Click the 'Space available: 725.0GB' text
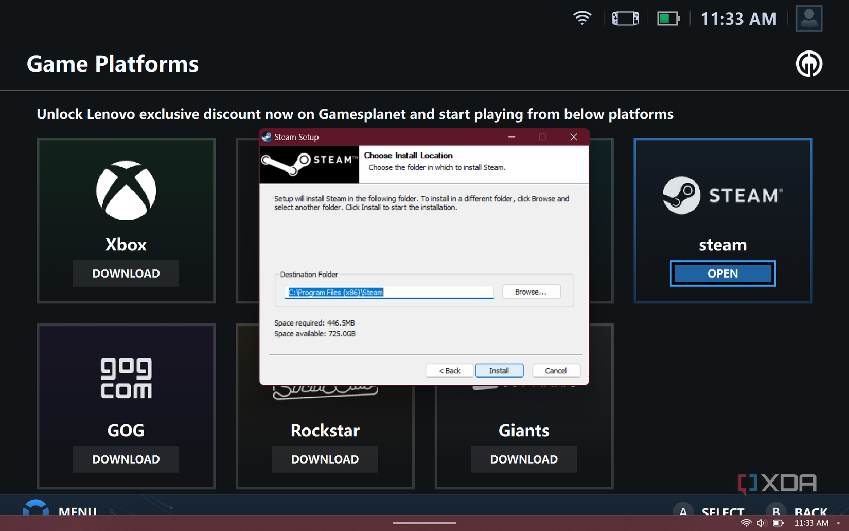 pos(315,334)
